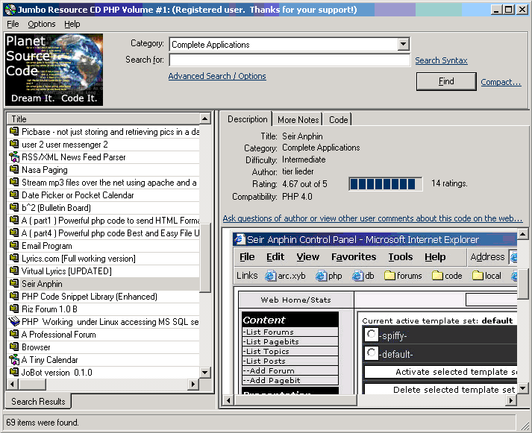Click the Find button
Image resolution: width=532 pixels, height=433 pixels.
coord(446,81)
